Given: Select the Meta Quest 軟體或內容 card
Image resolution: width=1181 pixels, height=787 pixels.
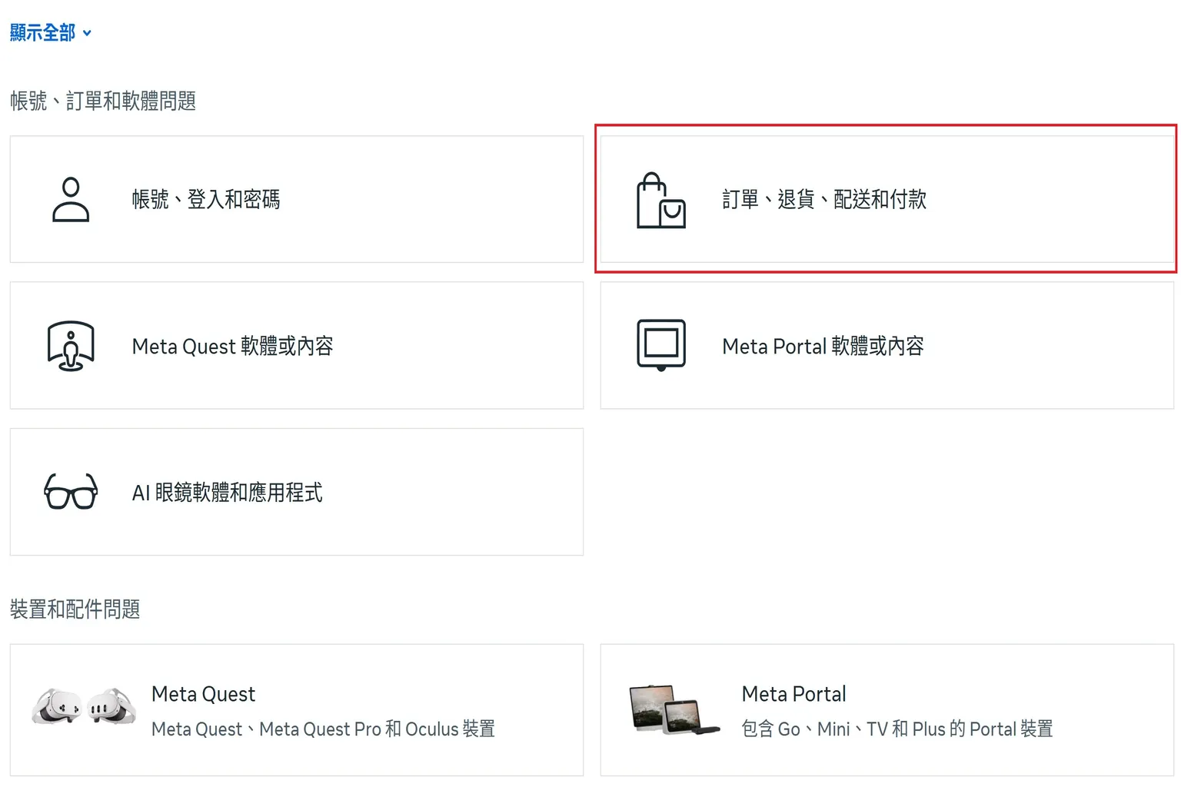Looking at the screenshot, I should pyautogui.click(x=296, y=345).
